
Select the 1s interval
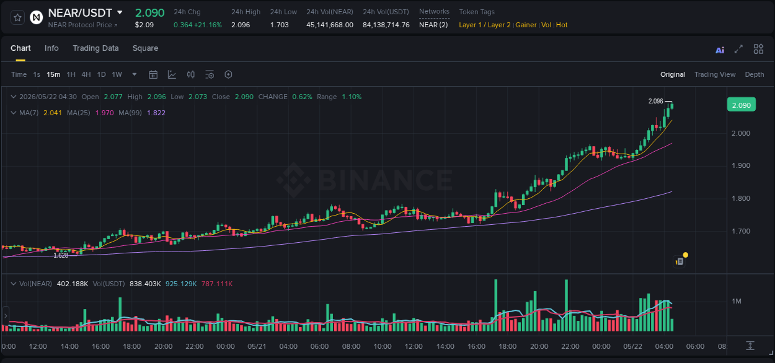37,74
